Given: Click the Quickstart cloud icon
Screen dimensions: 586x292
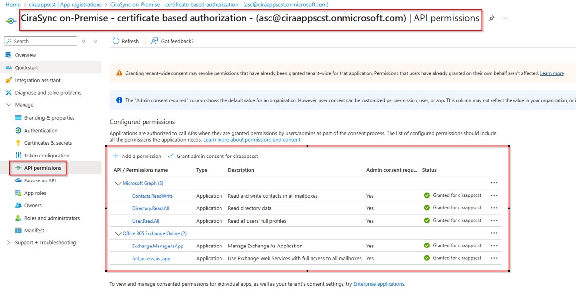Looking at the screenshot, I should click(x=9, y=68).
